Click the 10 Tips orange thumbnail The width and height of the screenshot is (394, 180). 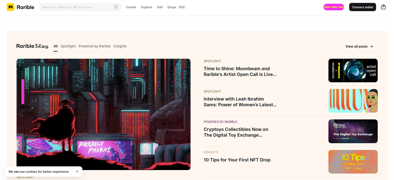tap(353, 162)
